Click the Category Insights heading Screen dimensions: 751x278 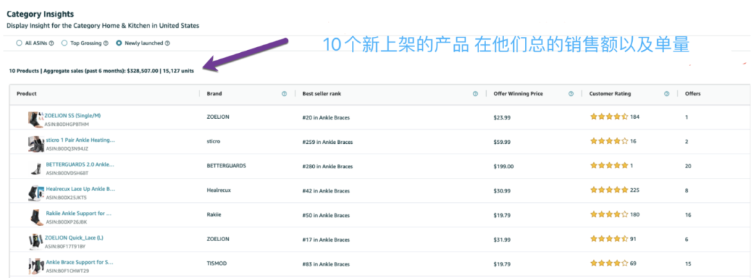pos(40,15)
